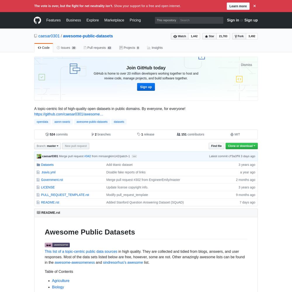Click caesar0301 avatar in commit bar
292x292 pixels.
(x=39, y=156)
